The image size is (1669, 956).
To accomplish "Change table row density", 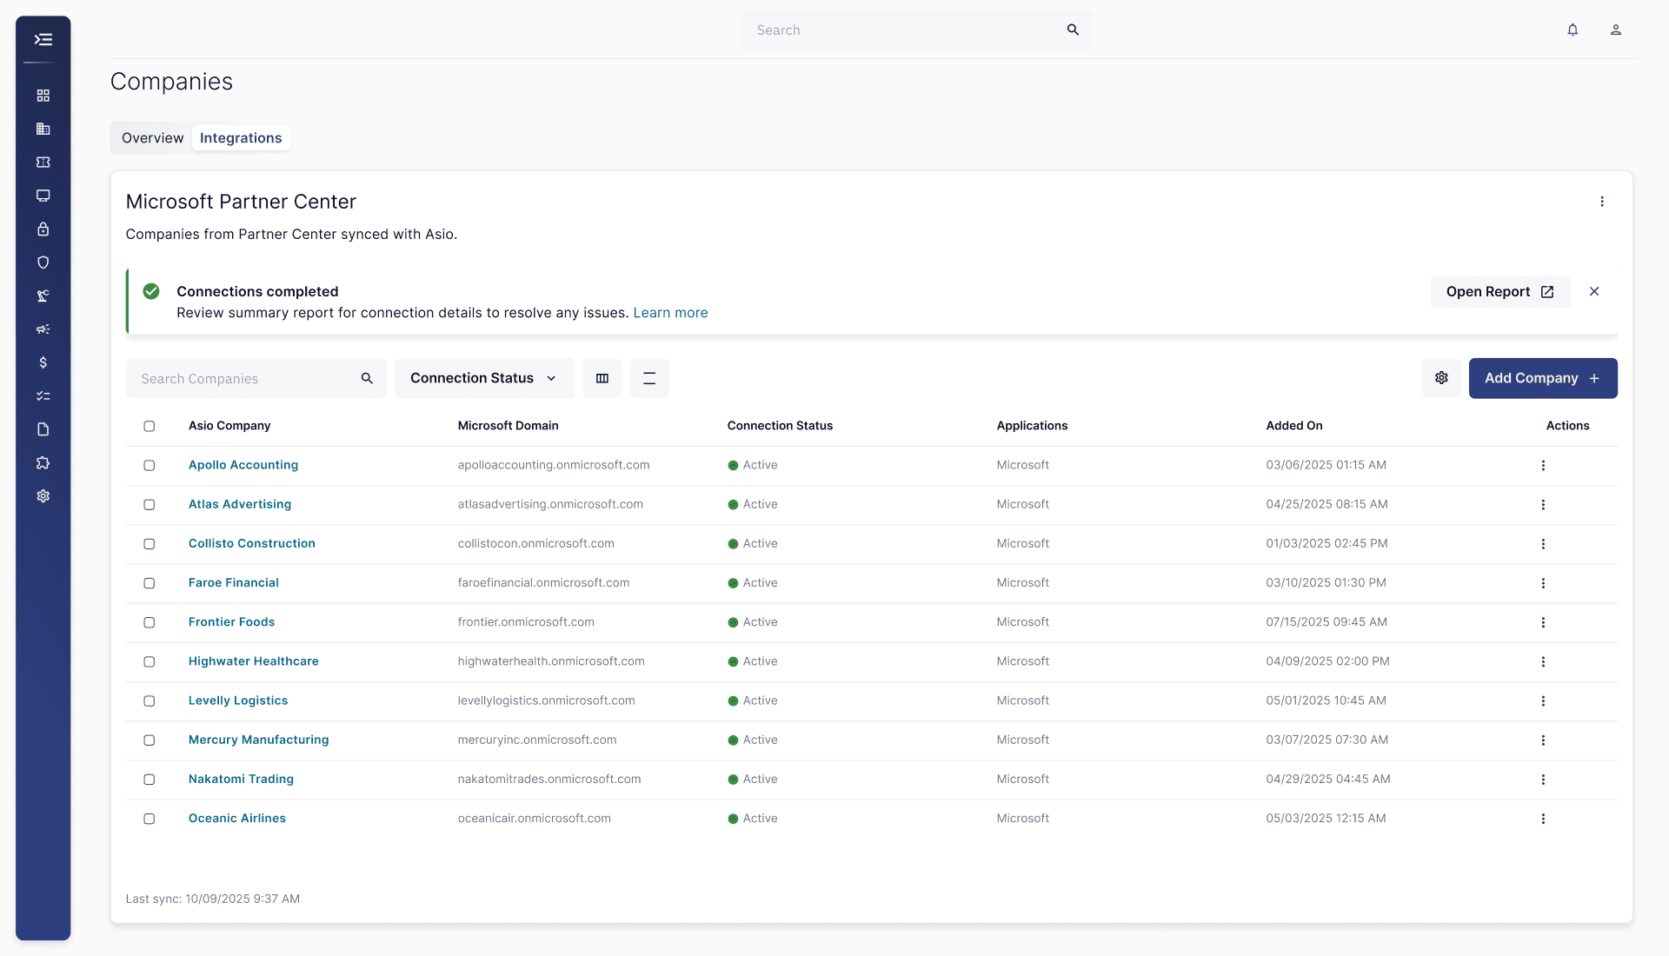I will (649, 378).
